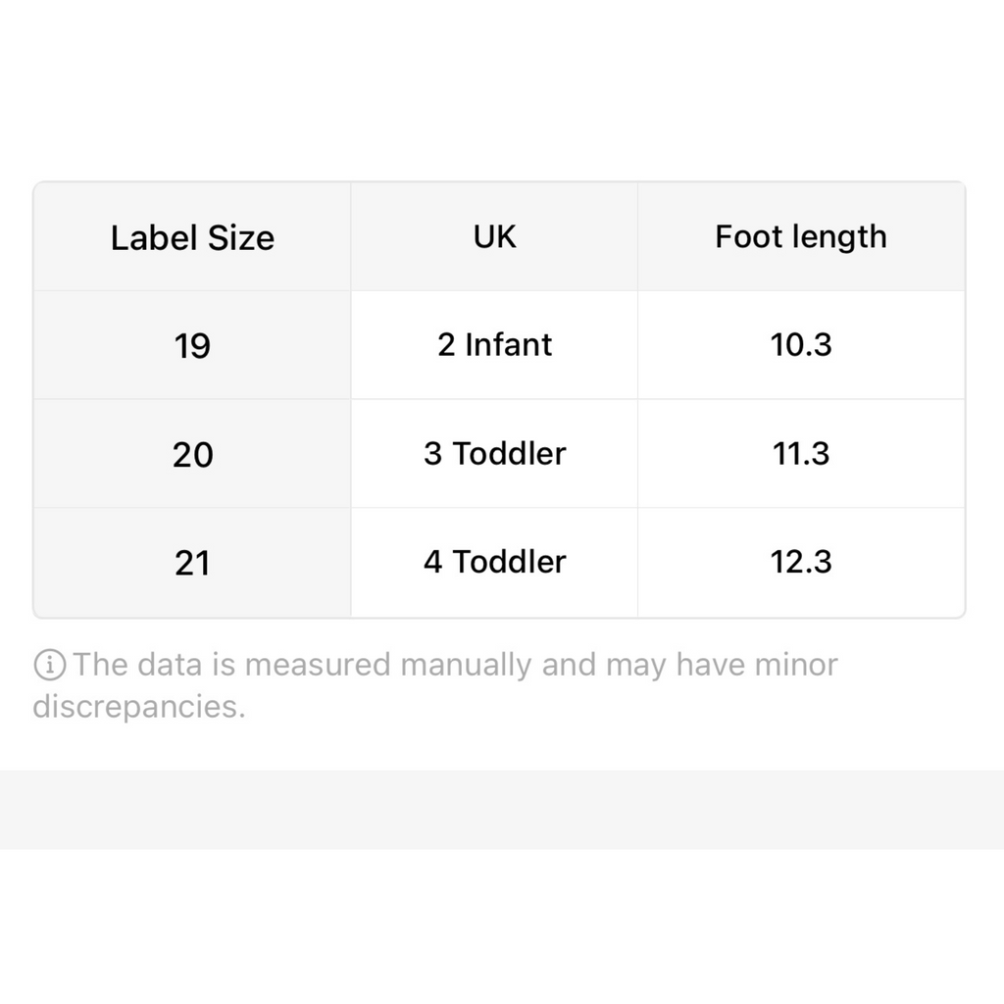
Task: Click the 10.3 foot length value
Action: 801,345
